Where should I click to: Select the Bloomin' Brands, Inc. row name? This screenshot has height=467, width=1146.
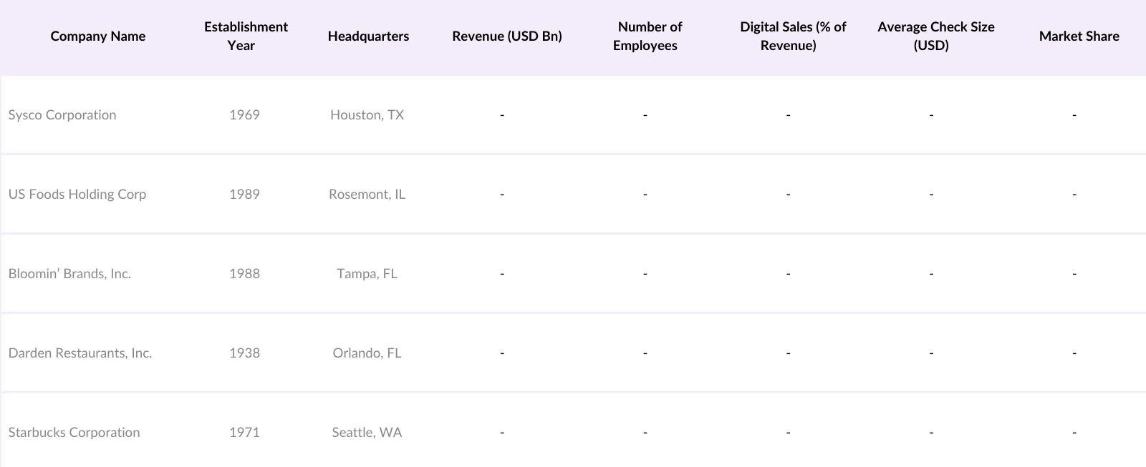(x=69, y=274)
